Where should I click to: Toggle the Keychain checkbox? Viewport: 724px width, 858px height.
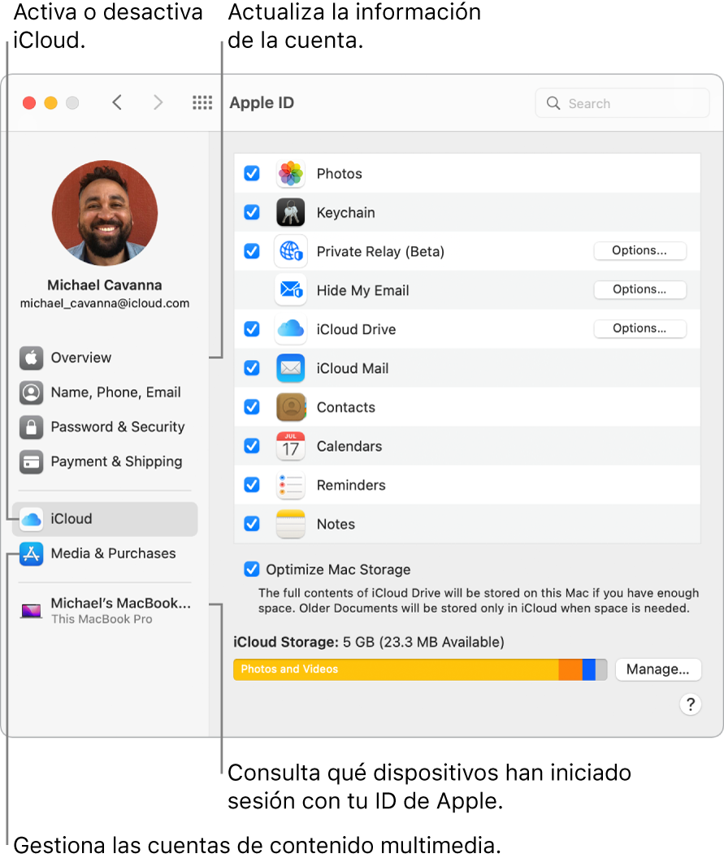pos(252,212)
